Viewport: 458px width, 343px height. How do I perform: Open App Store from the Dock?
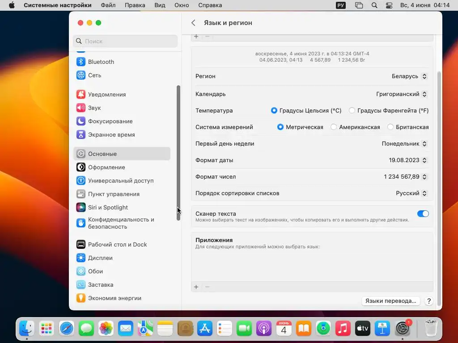tap(205, 329)
